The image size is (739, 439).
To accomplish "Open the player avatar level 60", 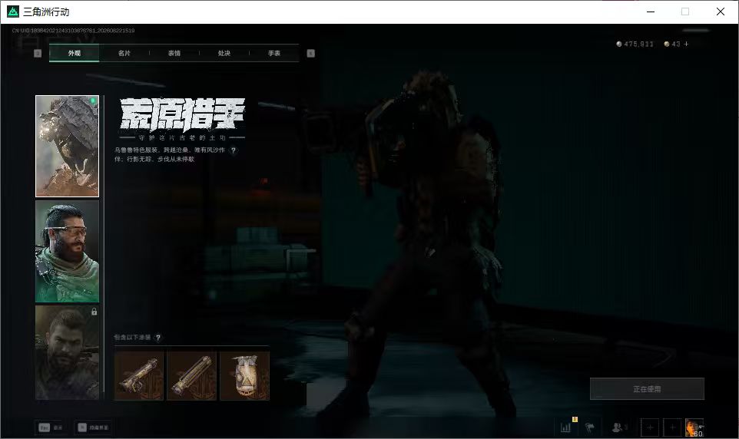I will (694, 427).
